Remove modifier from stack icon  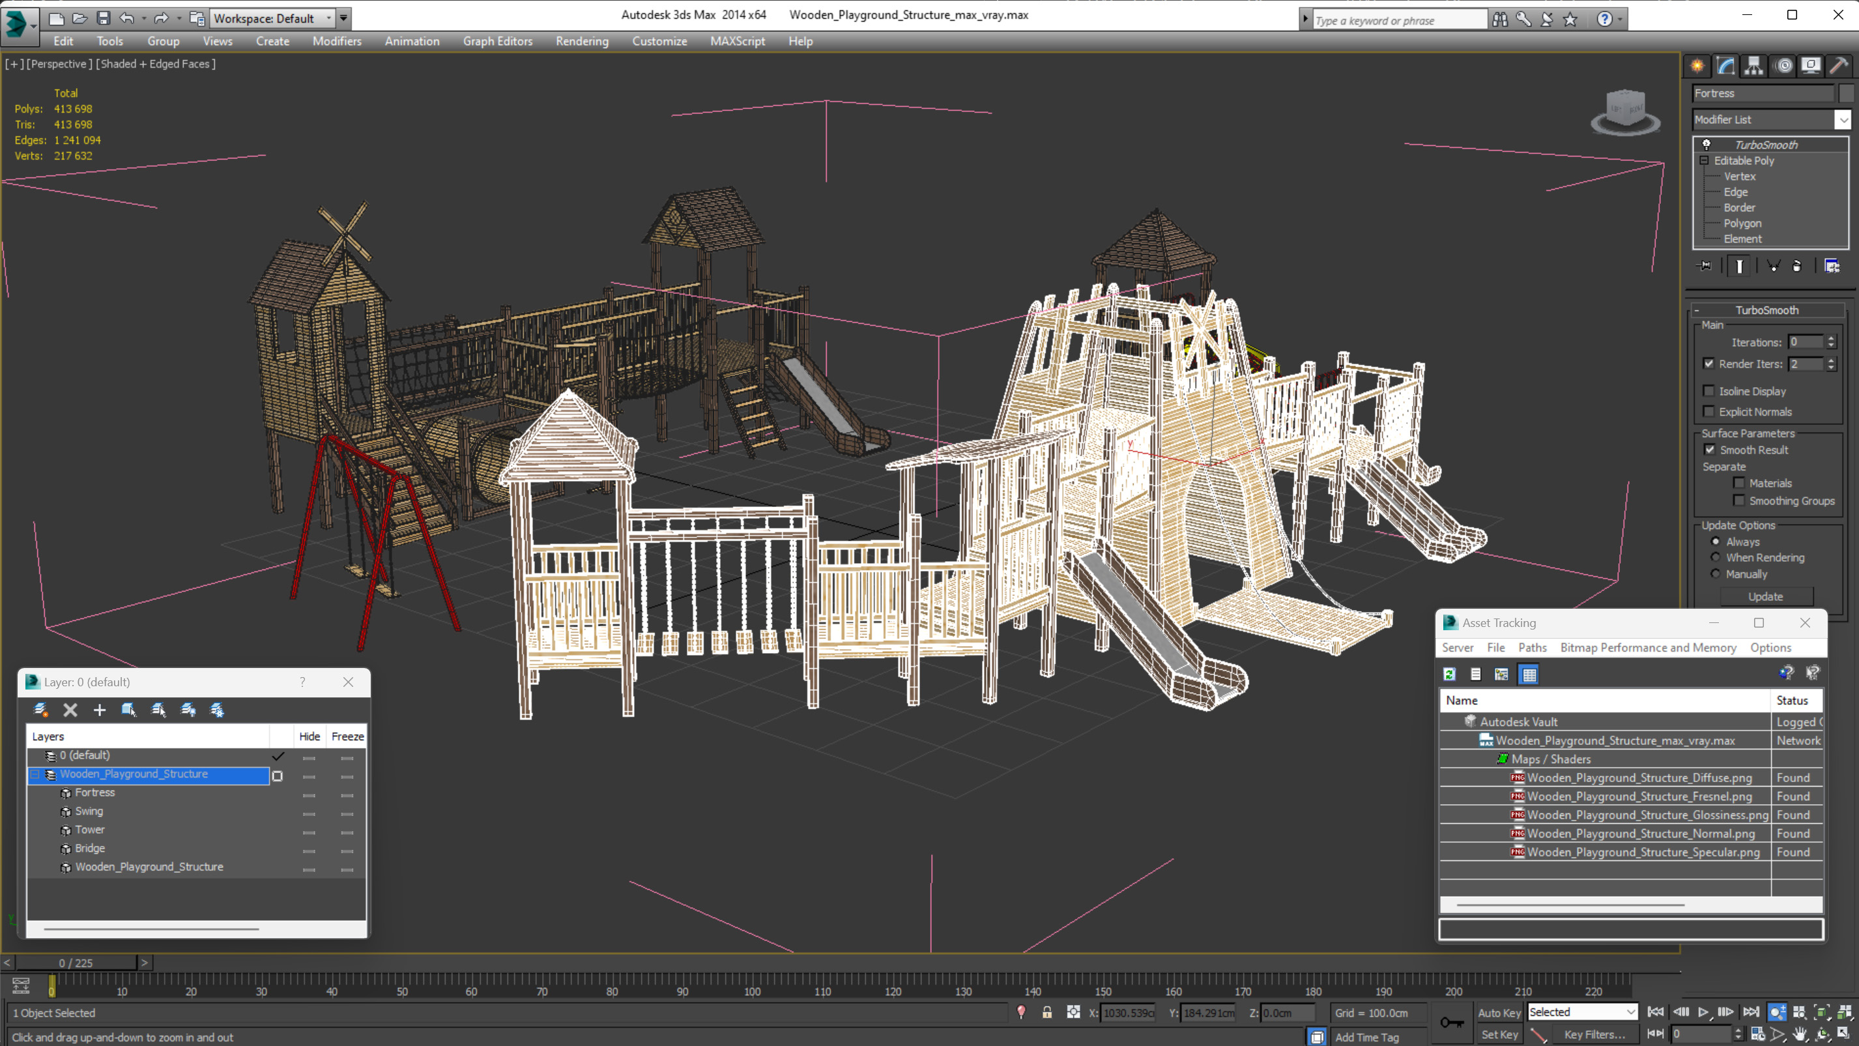point(1797,267)
